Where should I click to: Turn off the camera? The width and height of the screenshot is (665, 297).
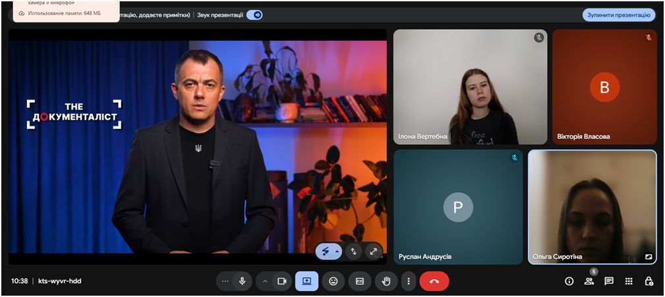tap(281, 281)
